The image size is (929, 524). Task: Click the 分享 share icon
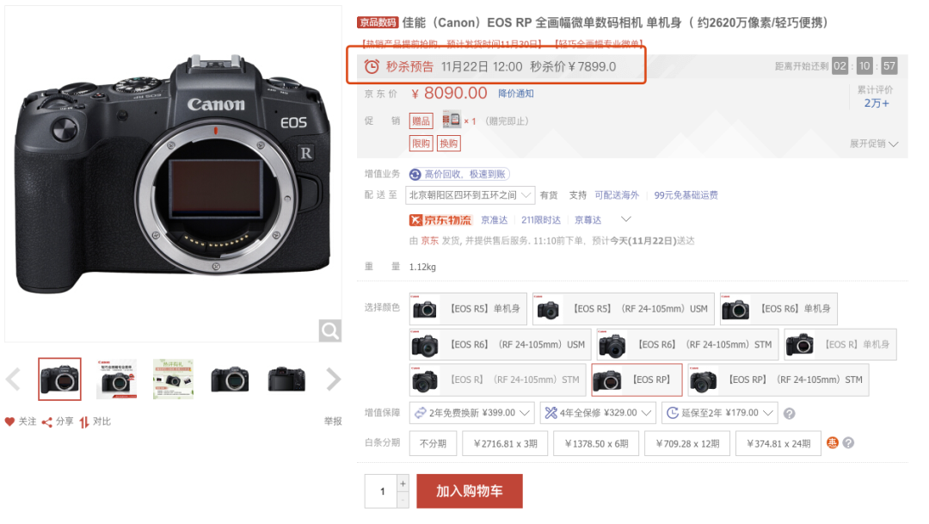pyautogui.click(x=46, y=422)
